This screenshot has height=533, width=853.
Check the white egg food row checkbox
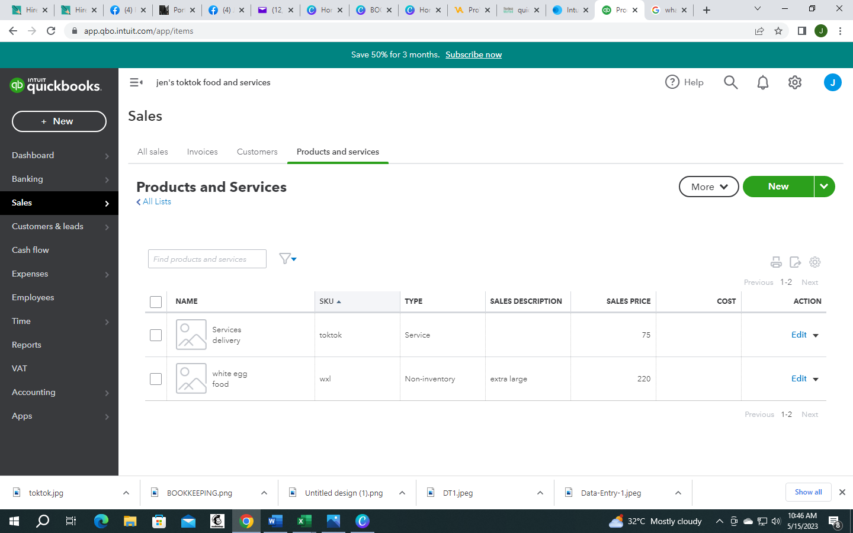click(x=156, y=379)
